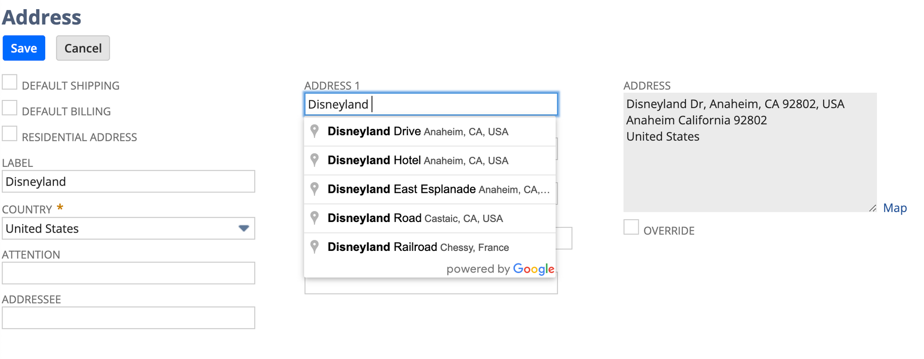924x359 pixels.
Task: Enable the Default Shipping checkbox
Action: click(10, 82)
